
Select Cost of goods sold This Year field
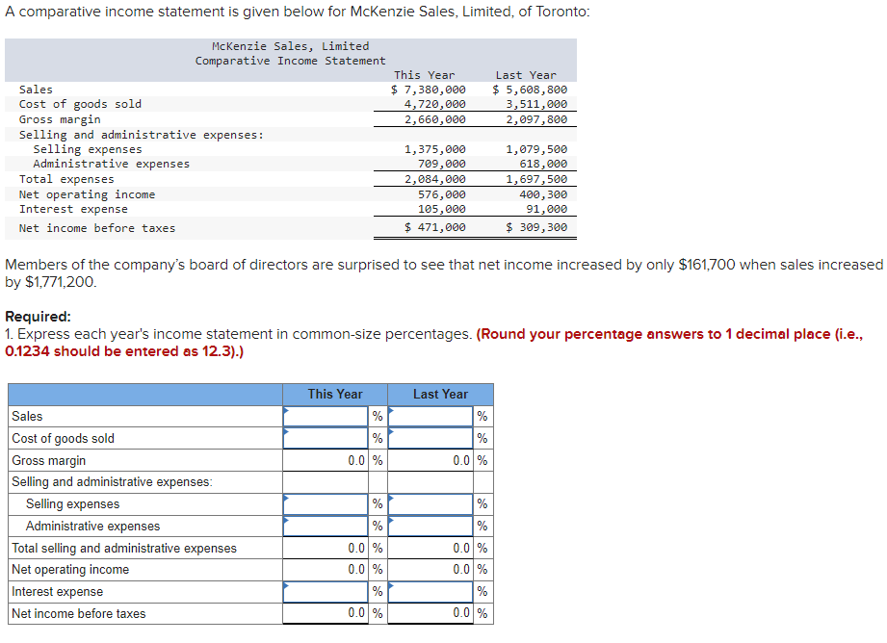pos(326,438)
